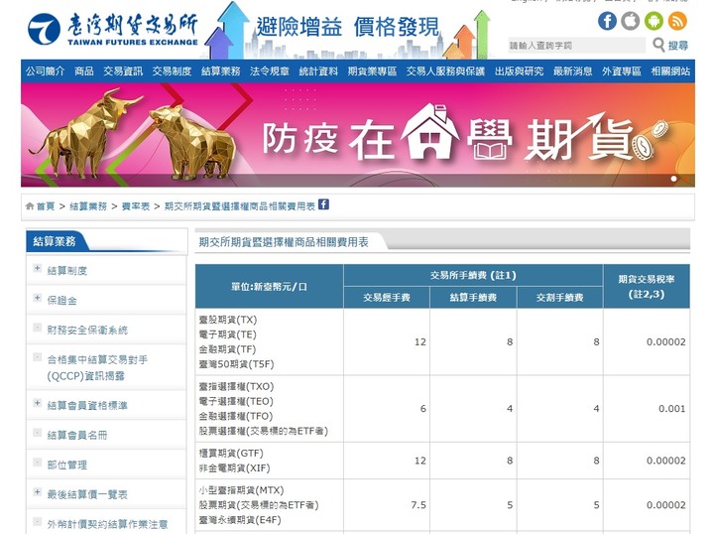Screen dimensions: 714x534
Task: Open the 法令規章 menu
Action: (270, 71)
